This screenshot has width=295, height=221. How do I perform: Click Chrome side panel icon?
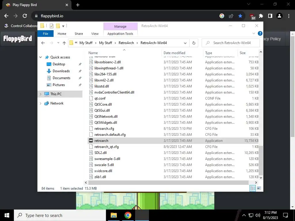270,16
